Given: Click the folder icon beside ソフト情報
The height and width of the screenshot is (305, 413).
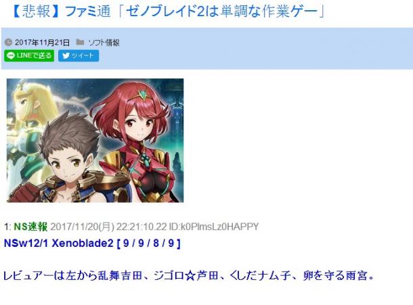Looking at the screenshot, I should [80, 42].
